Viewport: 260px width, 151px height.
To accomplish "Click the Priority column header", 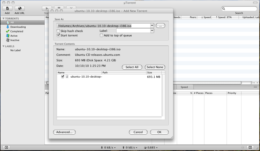I will tap(234, 93).
